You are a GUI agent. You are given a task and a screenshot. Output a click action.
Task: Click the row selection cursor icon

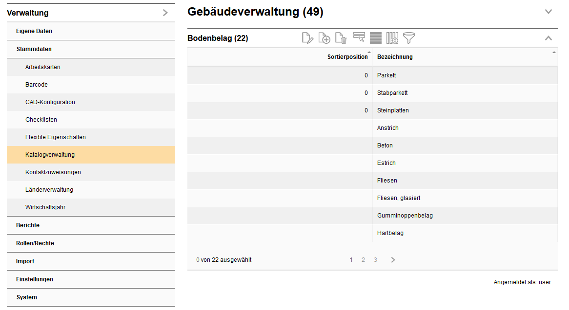click(359, 38)
